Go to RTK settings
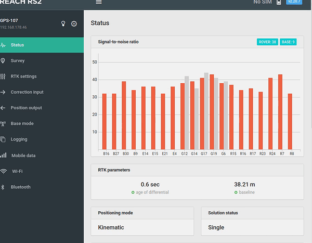 (x=42, y=76)
